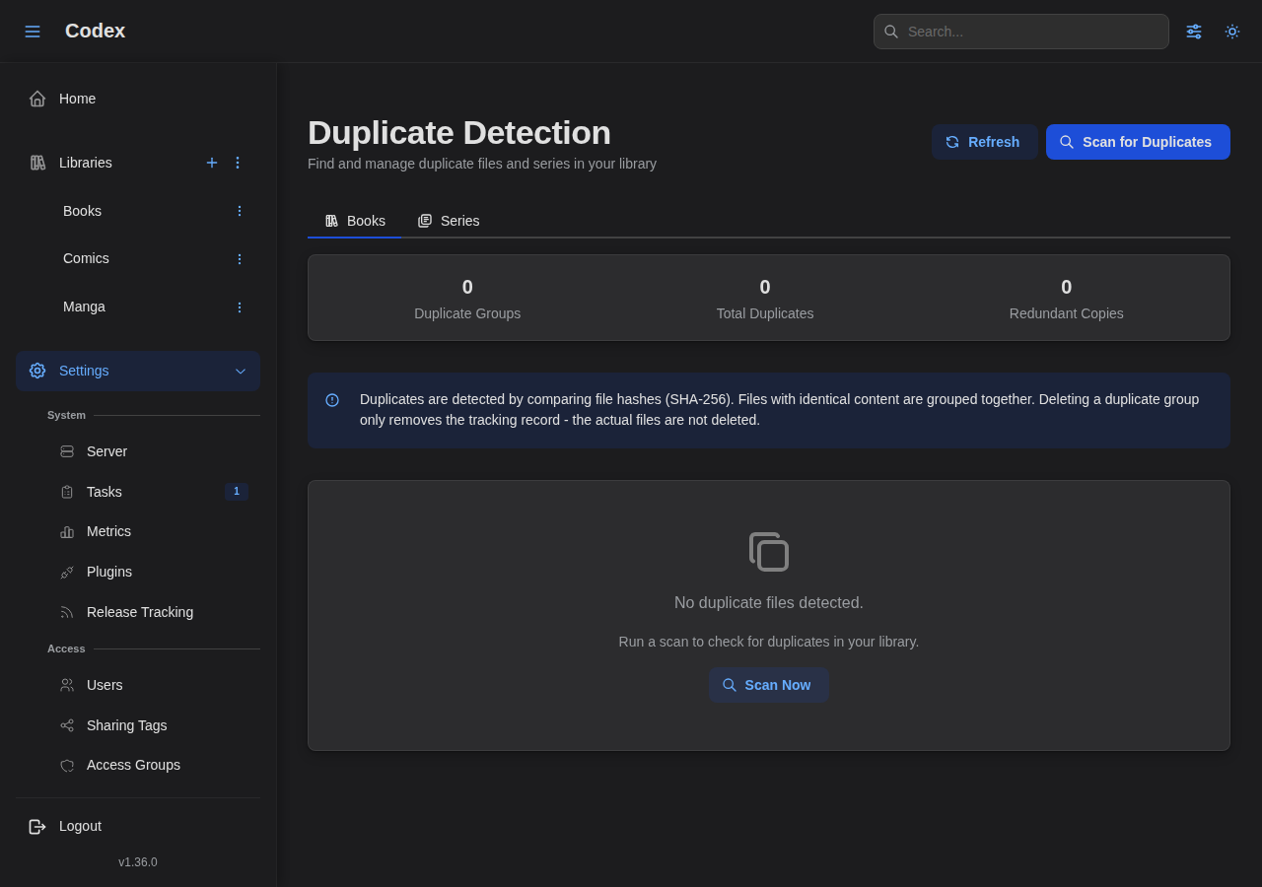Click the version label v1.36.0

pos(138,862)
